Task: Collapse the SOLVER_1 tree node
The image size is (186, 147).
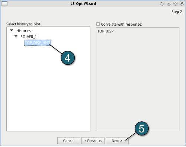Action: coord(16,36)
